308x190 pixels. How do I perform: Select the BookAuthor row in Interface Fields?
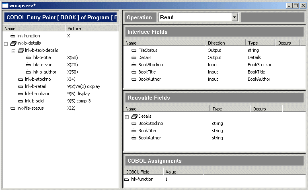point(150,80)
